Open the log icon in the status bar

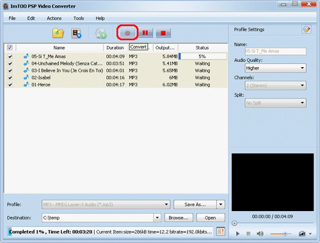(x=221, y=231)
